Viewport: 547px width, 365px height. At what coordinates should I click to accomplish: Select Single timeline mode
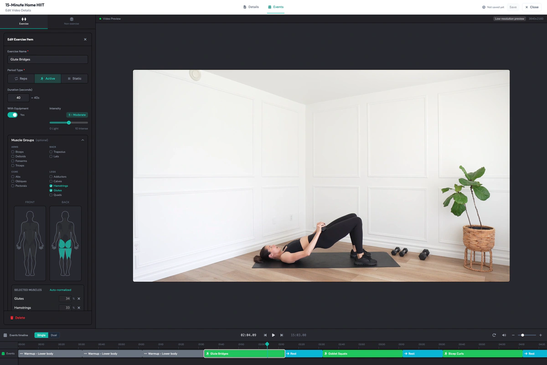click(41, 335)
